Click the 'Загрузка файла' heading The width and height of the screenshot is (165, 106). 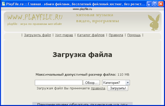(x=82, y=55)
